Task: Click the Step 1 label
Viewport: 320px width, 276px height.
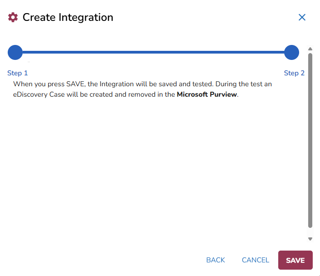Action: click(18, 73)
